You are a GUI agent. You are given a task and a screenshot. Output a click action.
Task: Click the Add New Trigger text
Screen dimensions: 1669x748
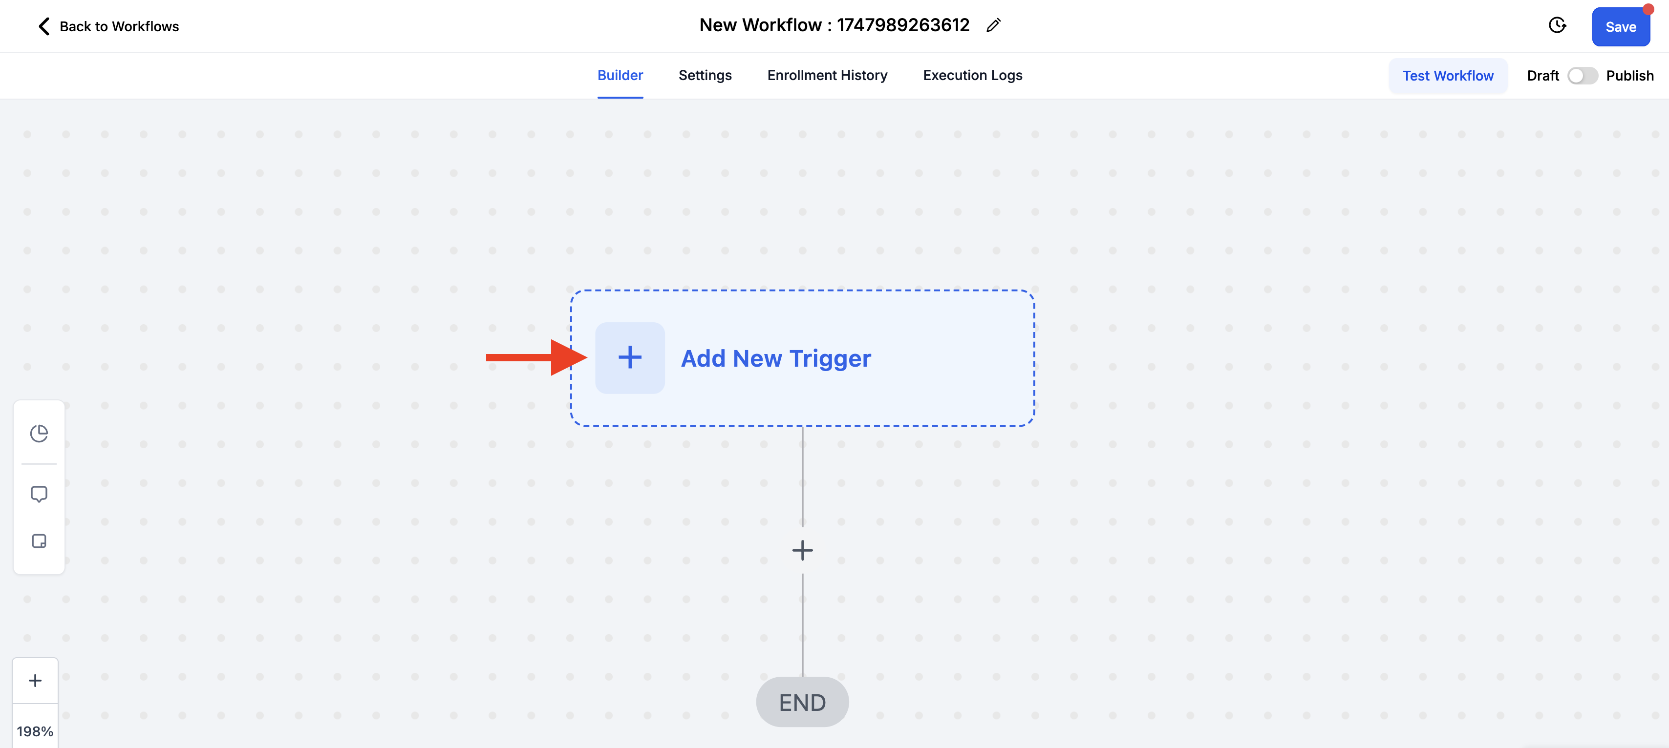[775, 359]
